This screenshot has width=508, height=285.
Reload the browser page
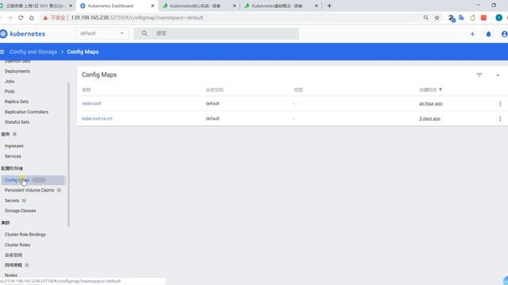tap(21, 17)
